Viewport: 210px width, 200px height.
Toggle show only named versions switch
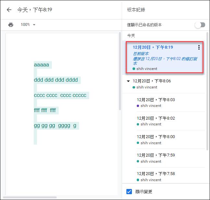coord(200,25)
